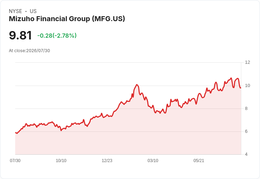Click the 12 label on the price axis

tap(247, 62)
